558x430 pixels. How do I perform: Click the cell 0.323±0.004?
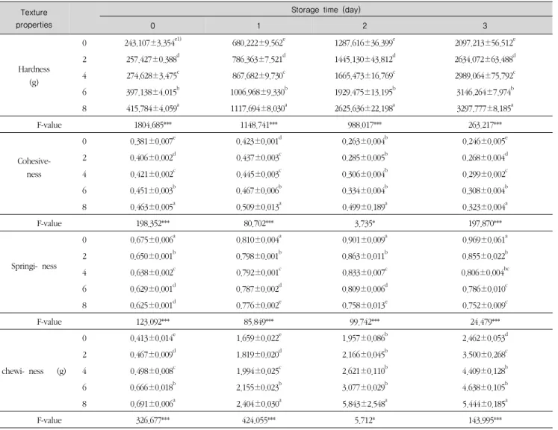point(485,207)
